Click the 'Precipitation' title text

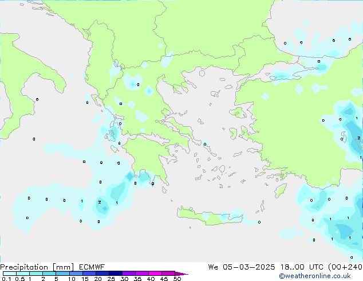click(24, 267)
